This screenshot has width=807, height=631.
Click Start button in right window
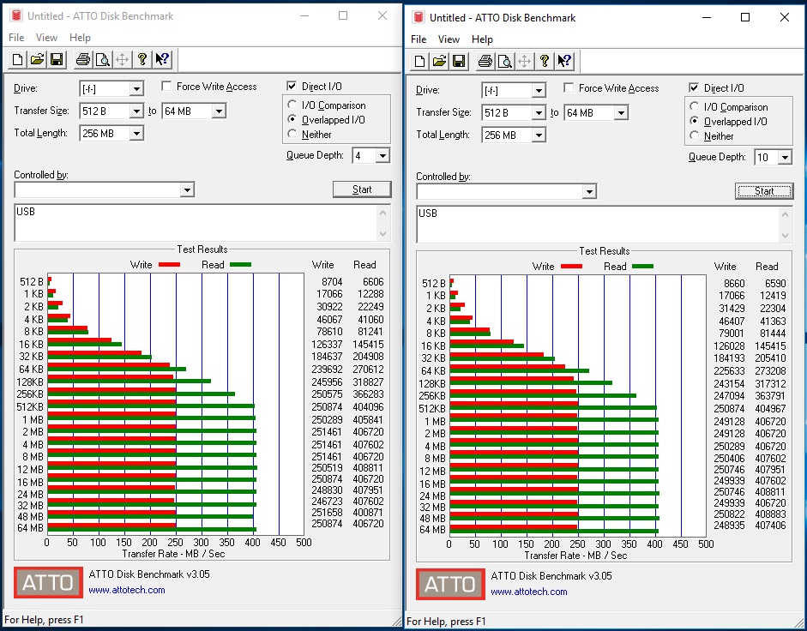tap(764, 191)
